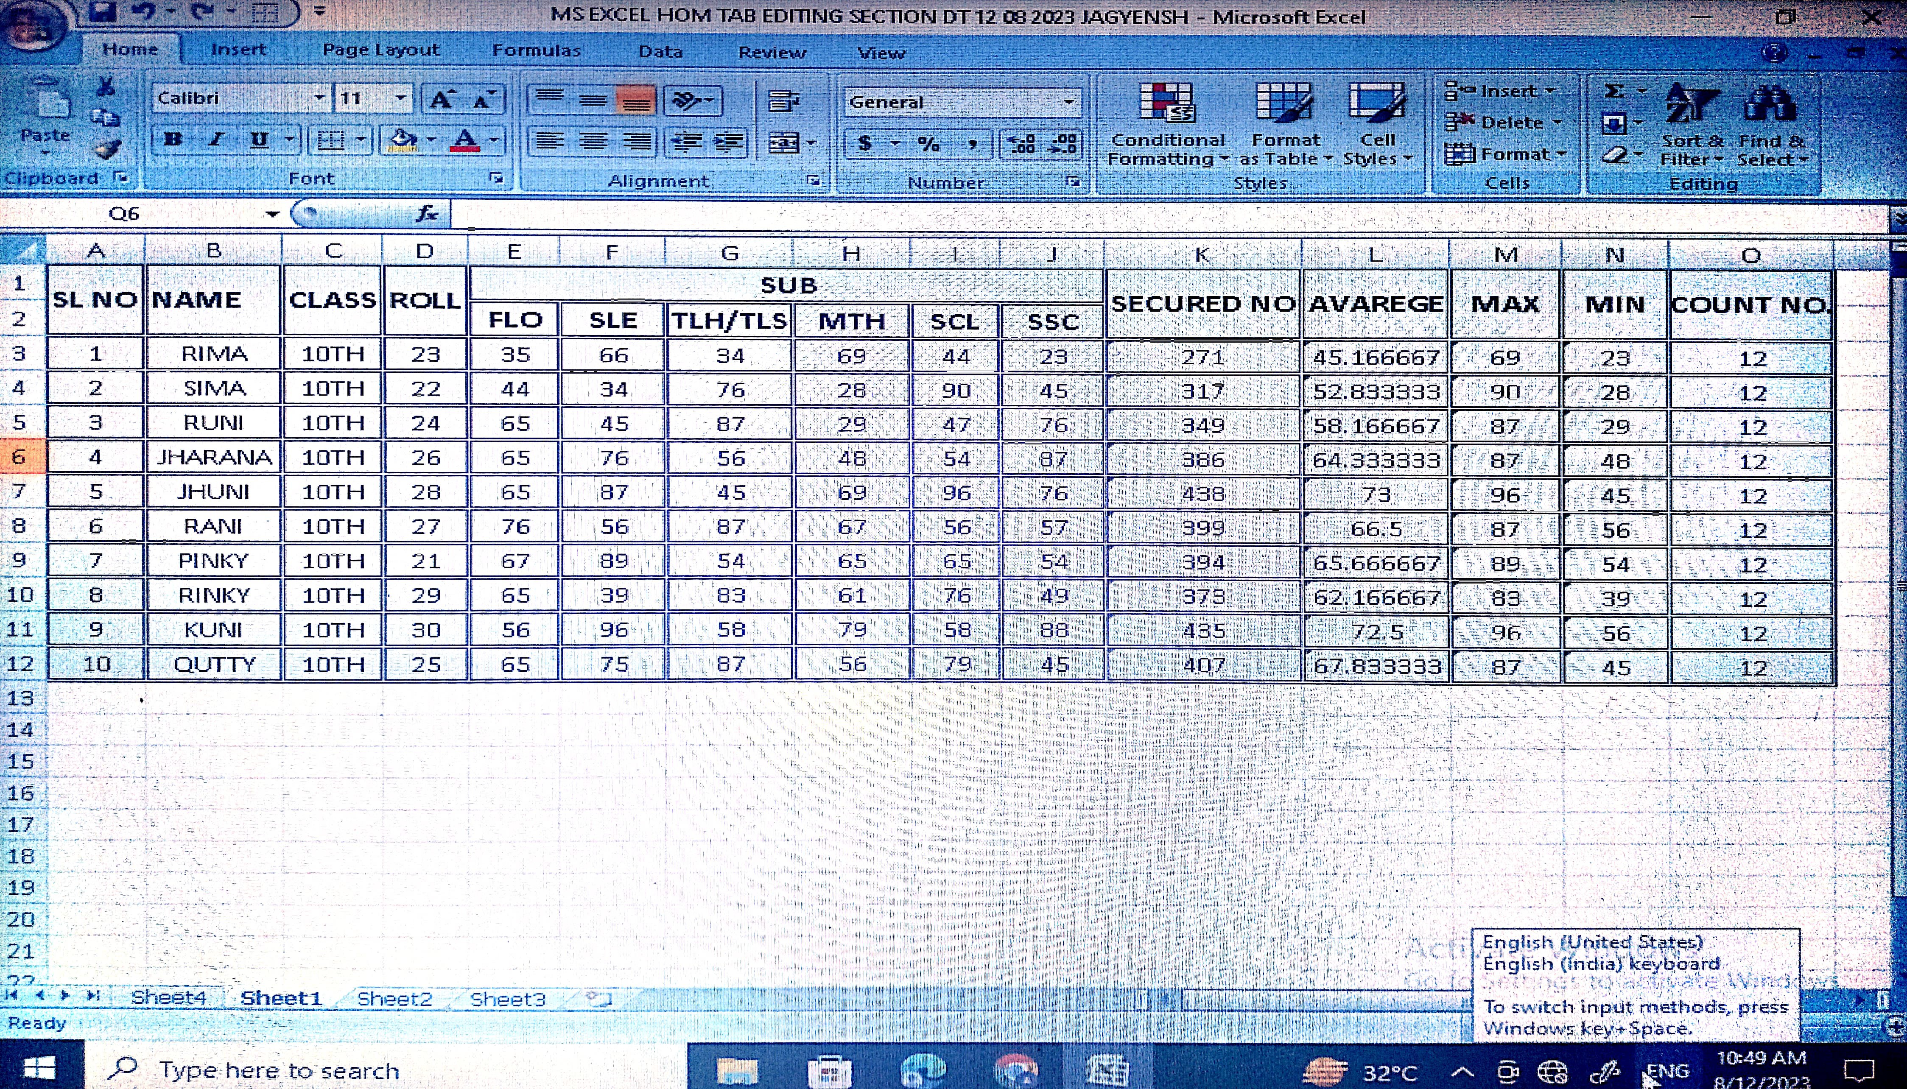Open the Name Box dropdown arrow
Image resolution: width=1907 pixels, height=1089 pixels.
pos(272,215)
